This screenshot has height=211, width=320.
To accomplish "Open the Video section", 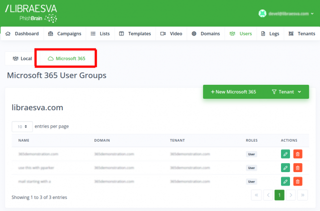I will pyautogui.click(x=171, y=33).
